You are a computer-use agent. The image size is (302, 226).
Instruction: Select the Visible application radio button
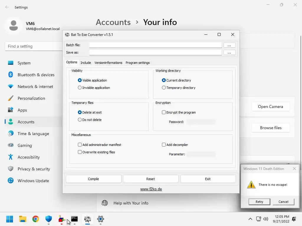point(80,80)
